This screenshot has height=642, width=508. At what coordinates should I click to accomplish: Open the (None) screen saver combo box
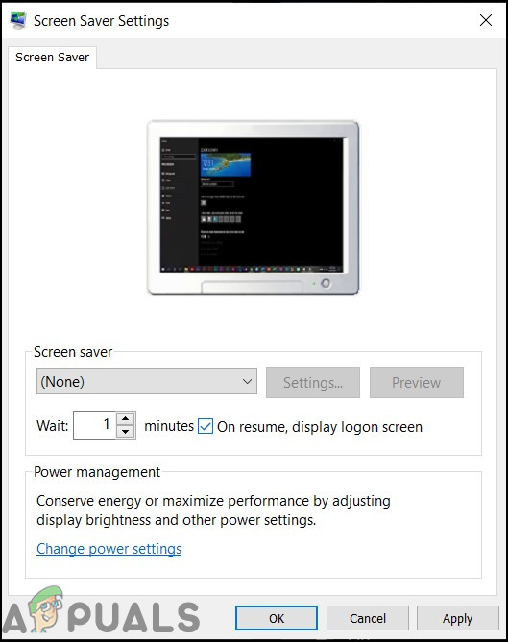147,381
